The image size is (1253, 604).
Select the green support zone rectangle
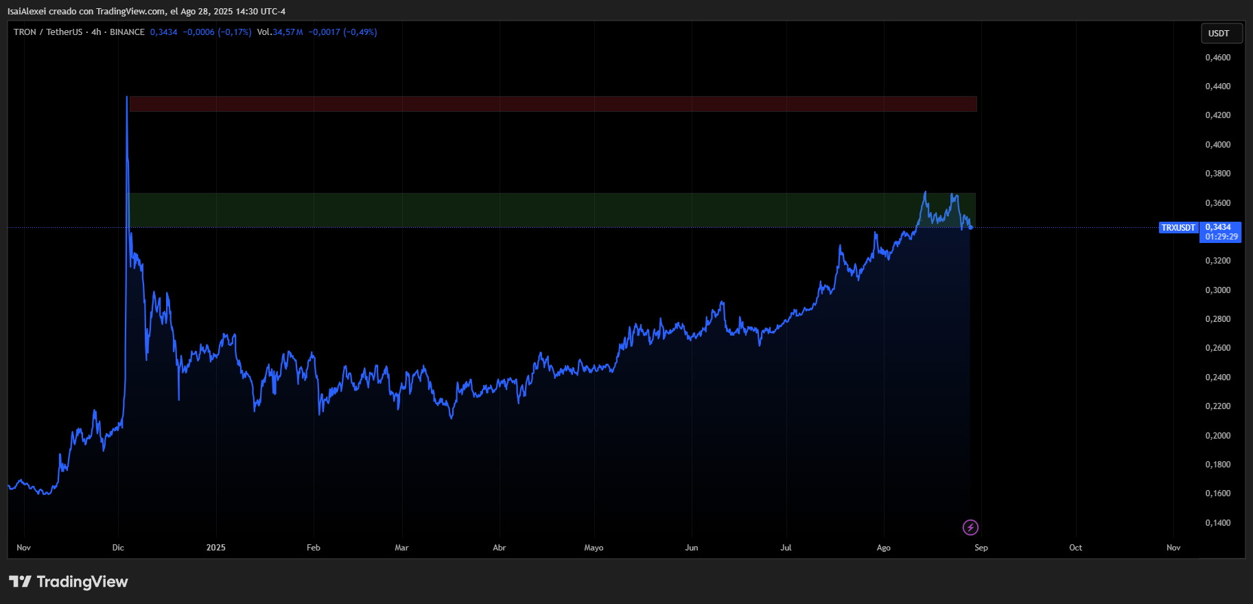552,209
